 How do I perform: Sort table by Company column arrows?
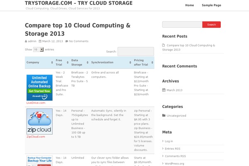52,62
